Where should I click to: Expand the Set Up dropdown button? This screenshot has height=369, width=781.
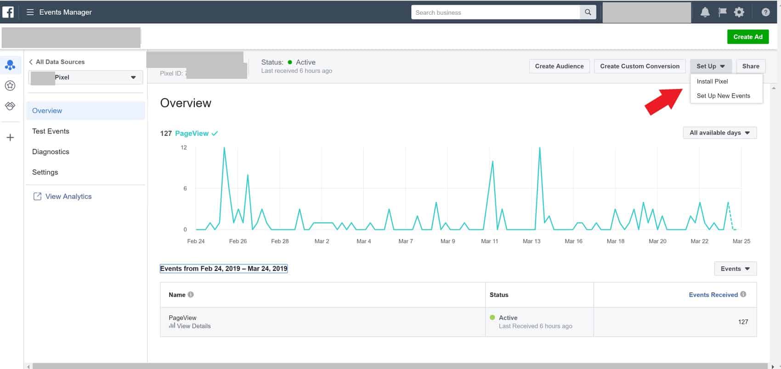pos(711,66)
